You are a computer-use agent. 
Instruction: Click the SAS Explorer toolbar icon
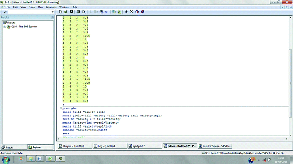119,12
